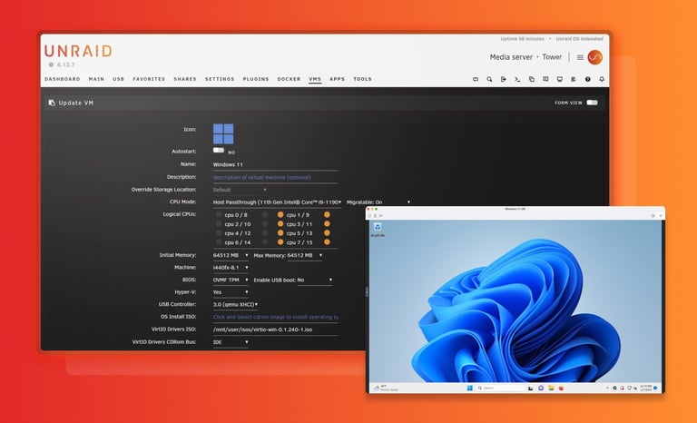Click the system info monitor icon
This screenshot has height=423, width=697.
pyautogui.click(x=560, y=79)
